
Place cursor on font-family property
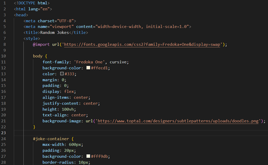tap(56, 62)
